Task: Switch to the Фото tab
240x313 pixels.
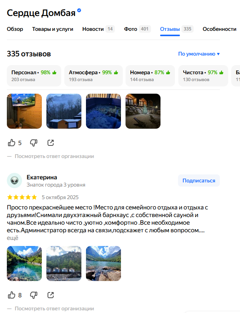Action: [137, 29]
